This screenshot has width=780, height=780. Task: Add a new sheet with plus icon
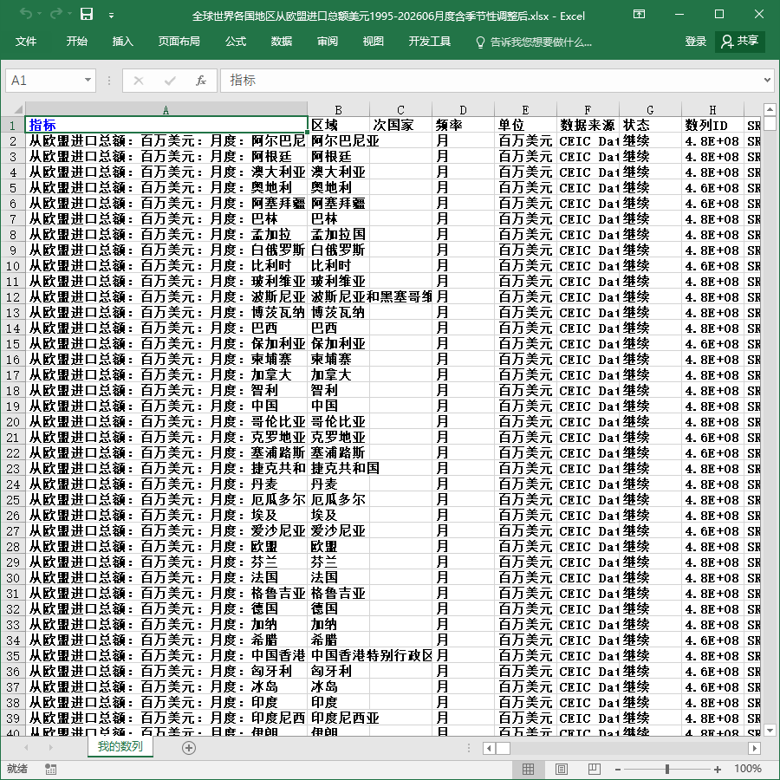pyautogui.click(x=189, y=748)
